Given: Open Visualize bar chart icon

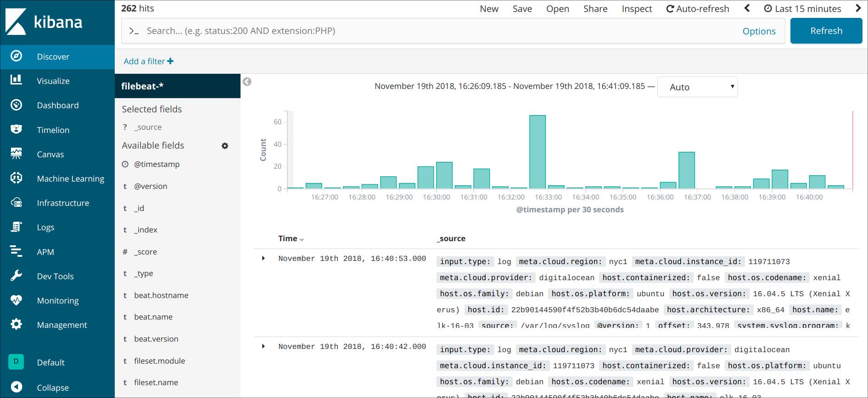Looking at the screenshot, I should [16, 80].
